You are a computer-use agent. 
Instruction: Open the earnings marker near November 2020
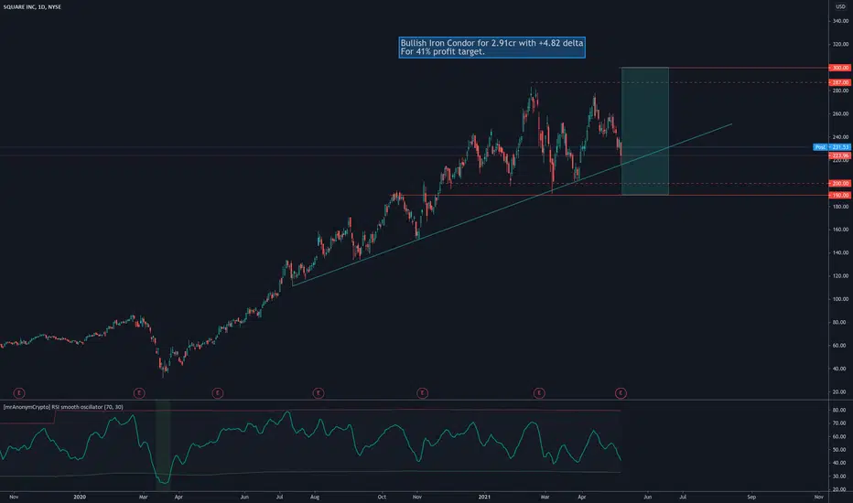pos(422,392)
